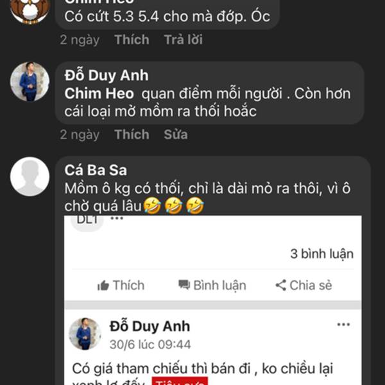This screenshot has width=385, height=385.
Task: Reply to Chim Heo via Trả lời
Action: (x=184, y=40)
